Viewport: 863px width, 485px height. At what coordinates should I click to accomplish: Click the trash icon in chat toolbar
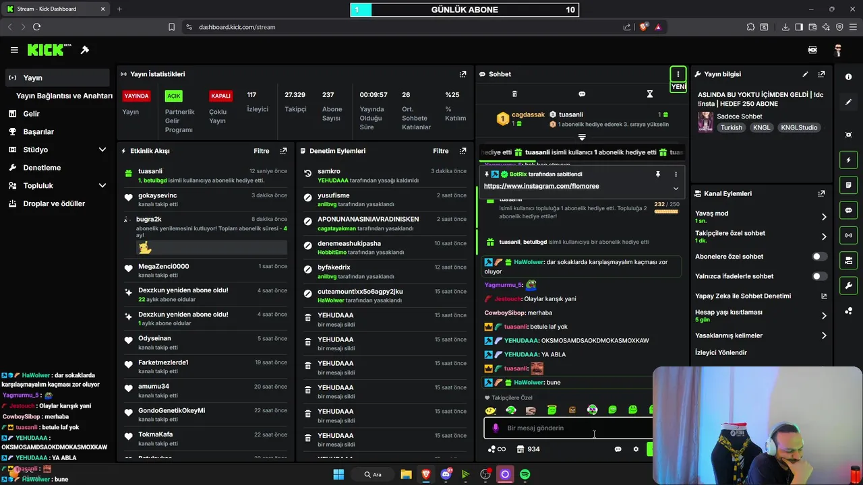514,94
